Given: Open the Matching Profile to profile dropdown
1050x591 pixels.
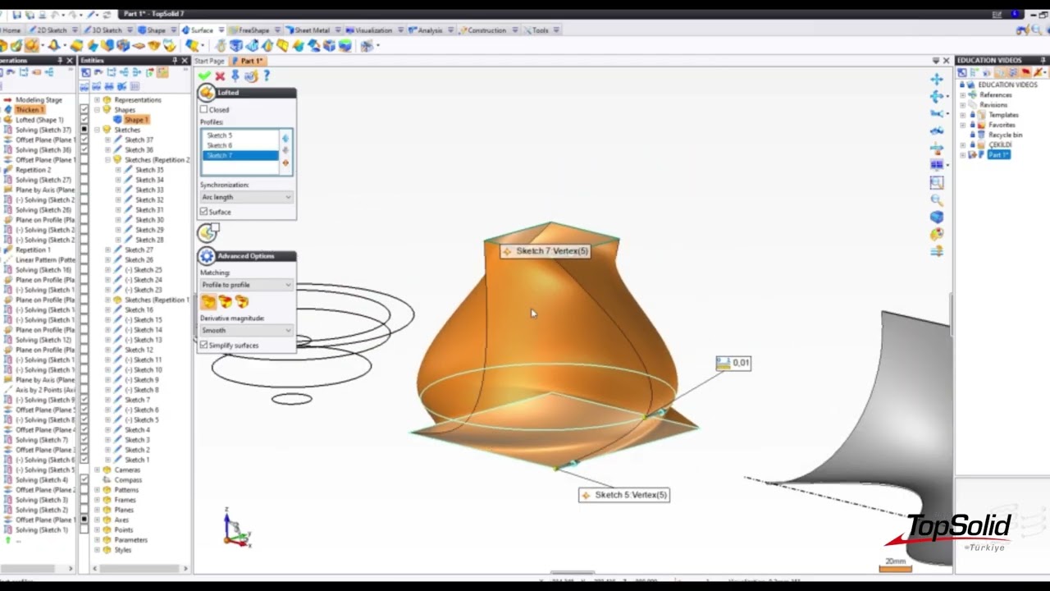Looking at the screenshot, I should click(x=246, y=285).
